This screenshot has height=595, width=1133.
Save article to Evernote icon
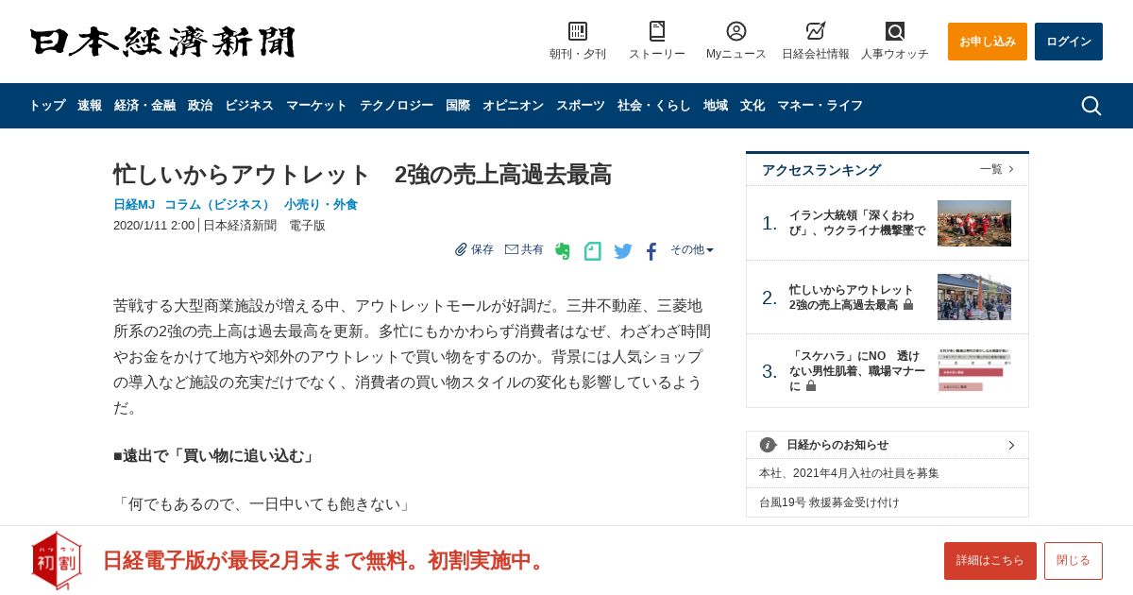click(x=563, y=251)
